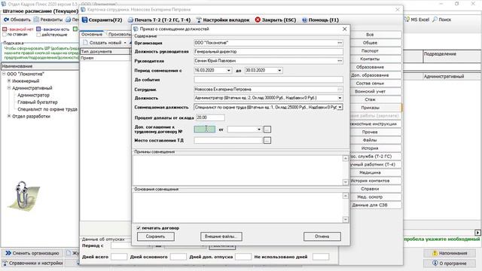Click Обновить in the main window toolbar

click(17, 20)
